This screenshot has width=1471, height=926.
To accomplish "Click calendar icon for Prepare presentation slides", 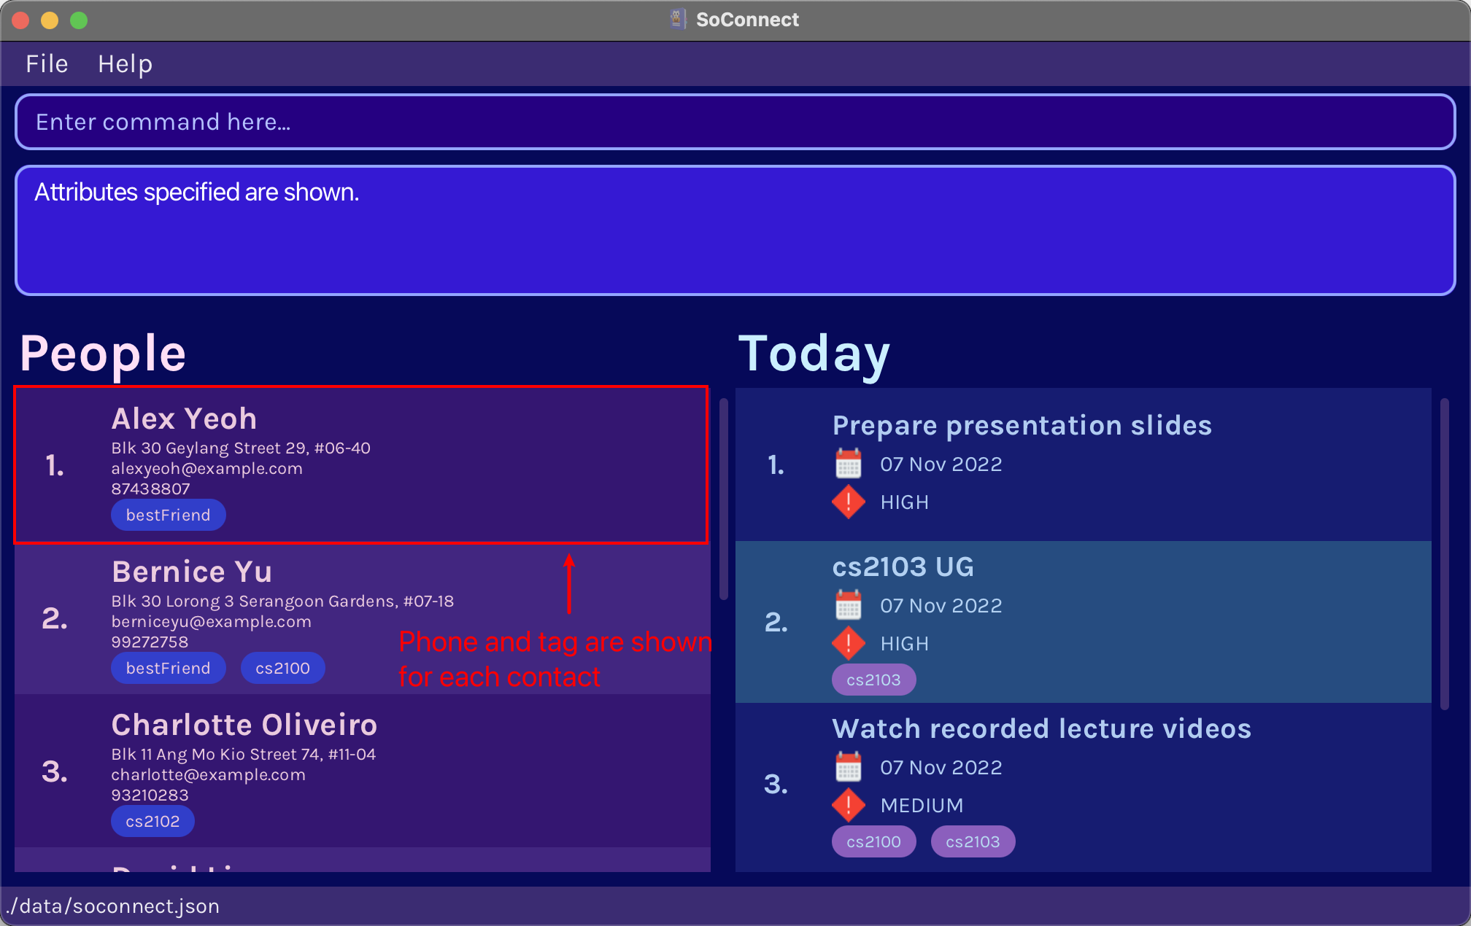I will 849,464.
